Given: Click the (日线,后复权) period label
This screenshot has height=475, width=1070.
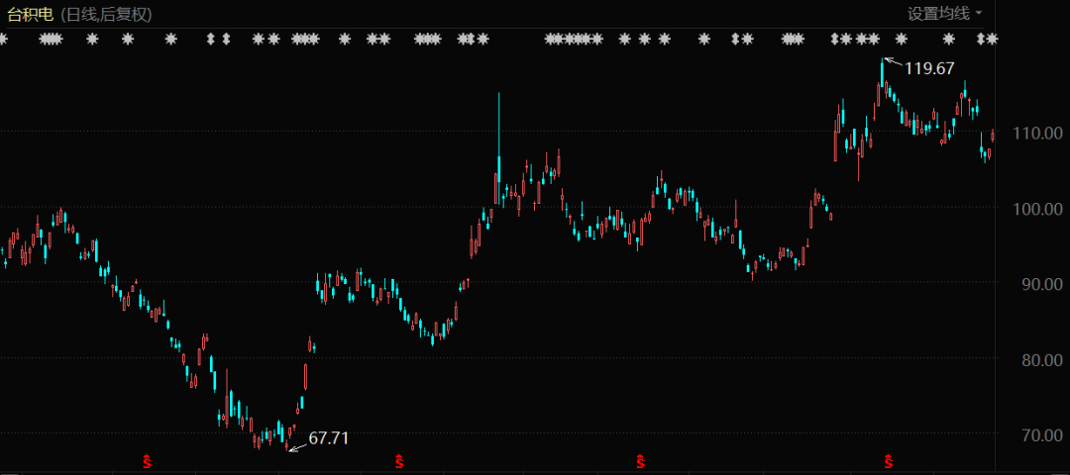Looking at the screenshot, I should (x=109, y=14).
